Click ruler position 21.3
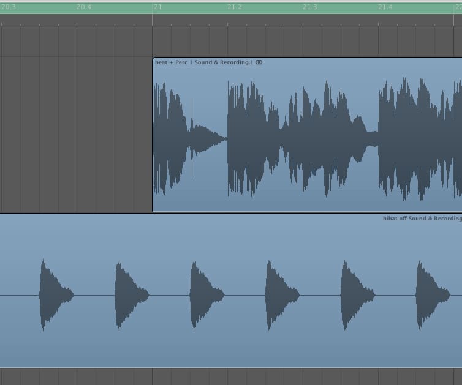 (310, 7)
